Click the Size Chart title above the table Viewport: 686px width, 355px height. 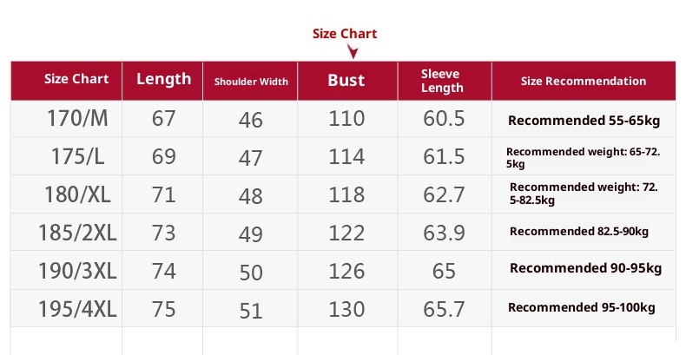[345, 34]
